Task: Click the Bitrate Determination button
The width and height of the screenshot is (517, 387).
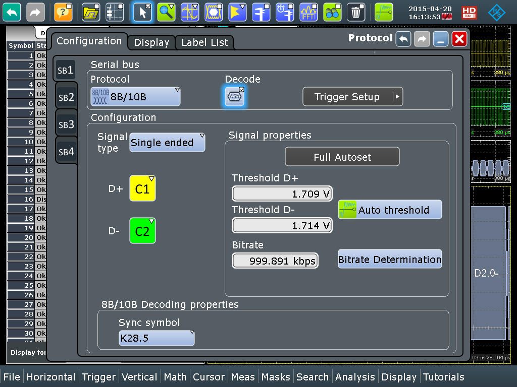Action: click(x=389, y=260)
